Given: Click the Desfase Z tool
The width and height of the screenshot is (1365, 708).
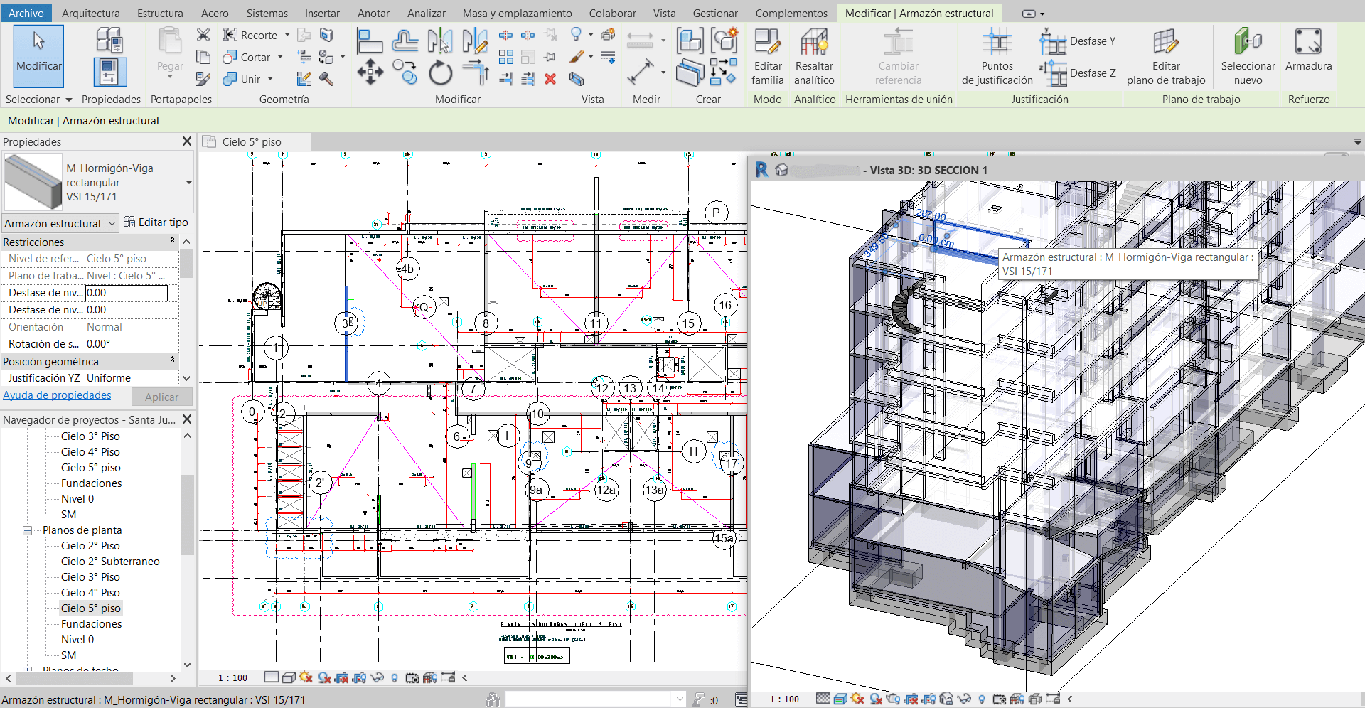Looking at the screenshot, I should (1078, 73).
